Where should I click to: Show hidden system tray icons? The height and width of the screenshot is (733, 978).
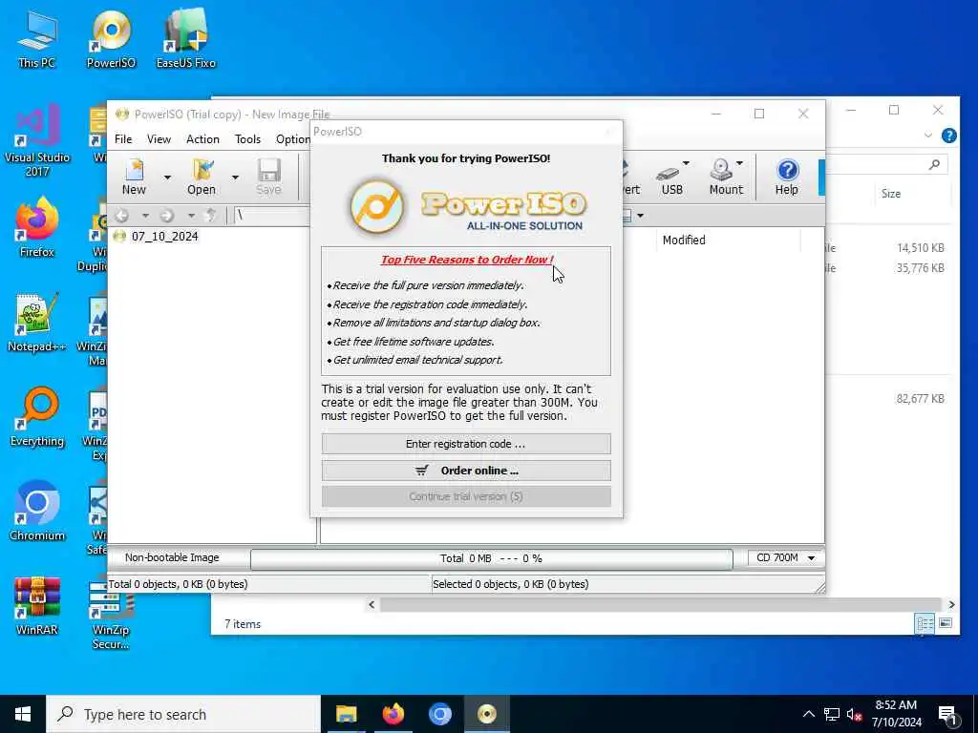(808, 714)
